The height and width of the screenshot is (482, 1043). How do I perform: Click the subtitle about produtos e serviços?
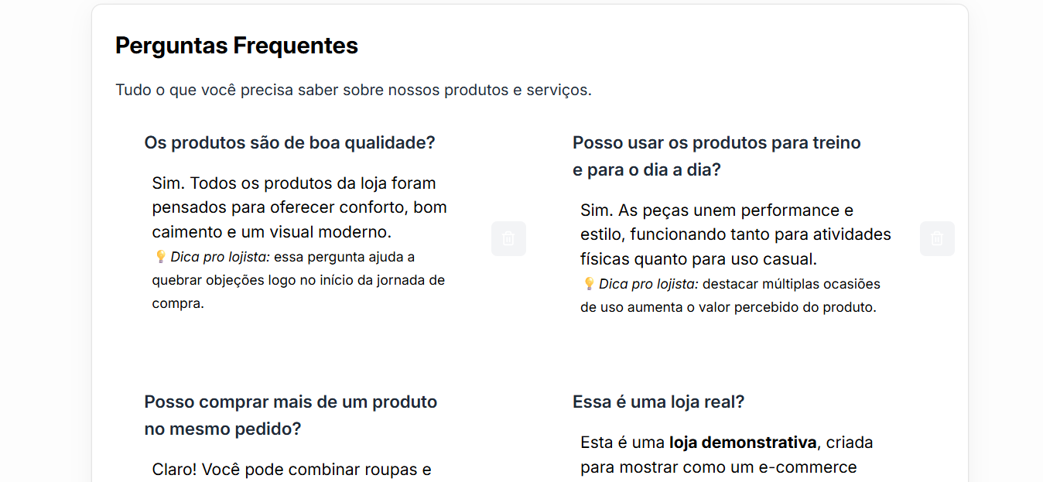click(x=354, y=90)
